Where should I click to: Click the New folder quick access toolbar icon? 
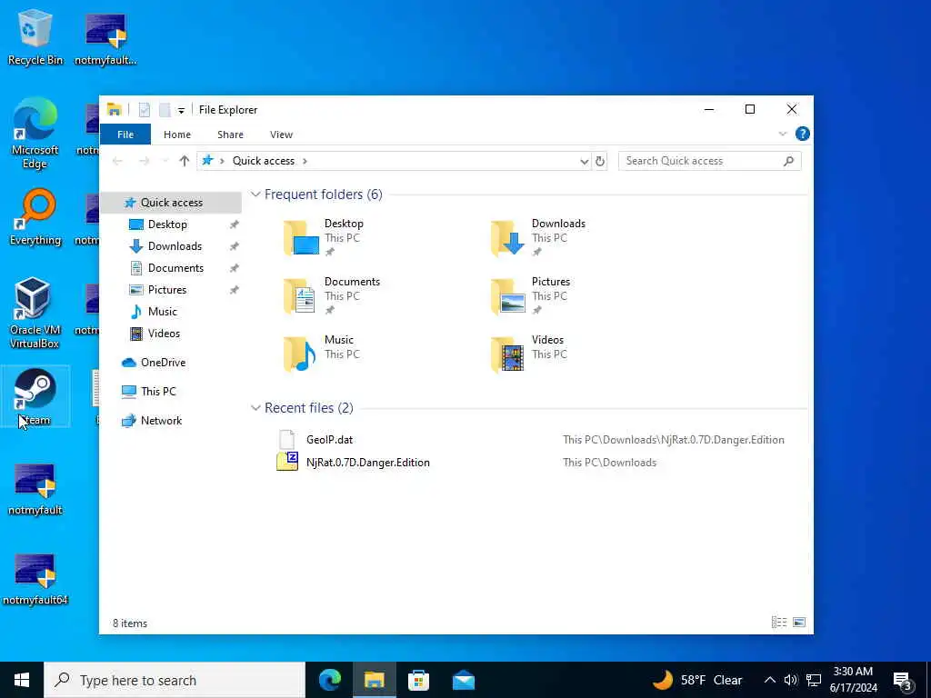165,110
